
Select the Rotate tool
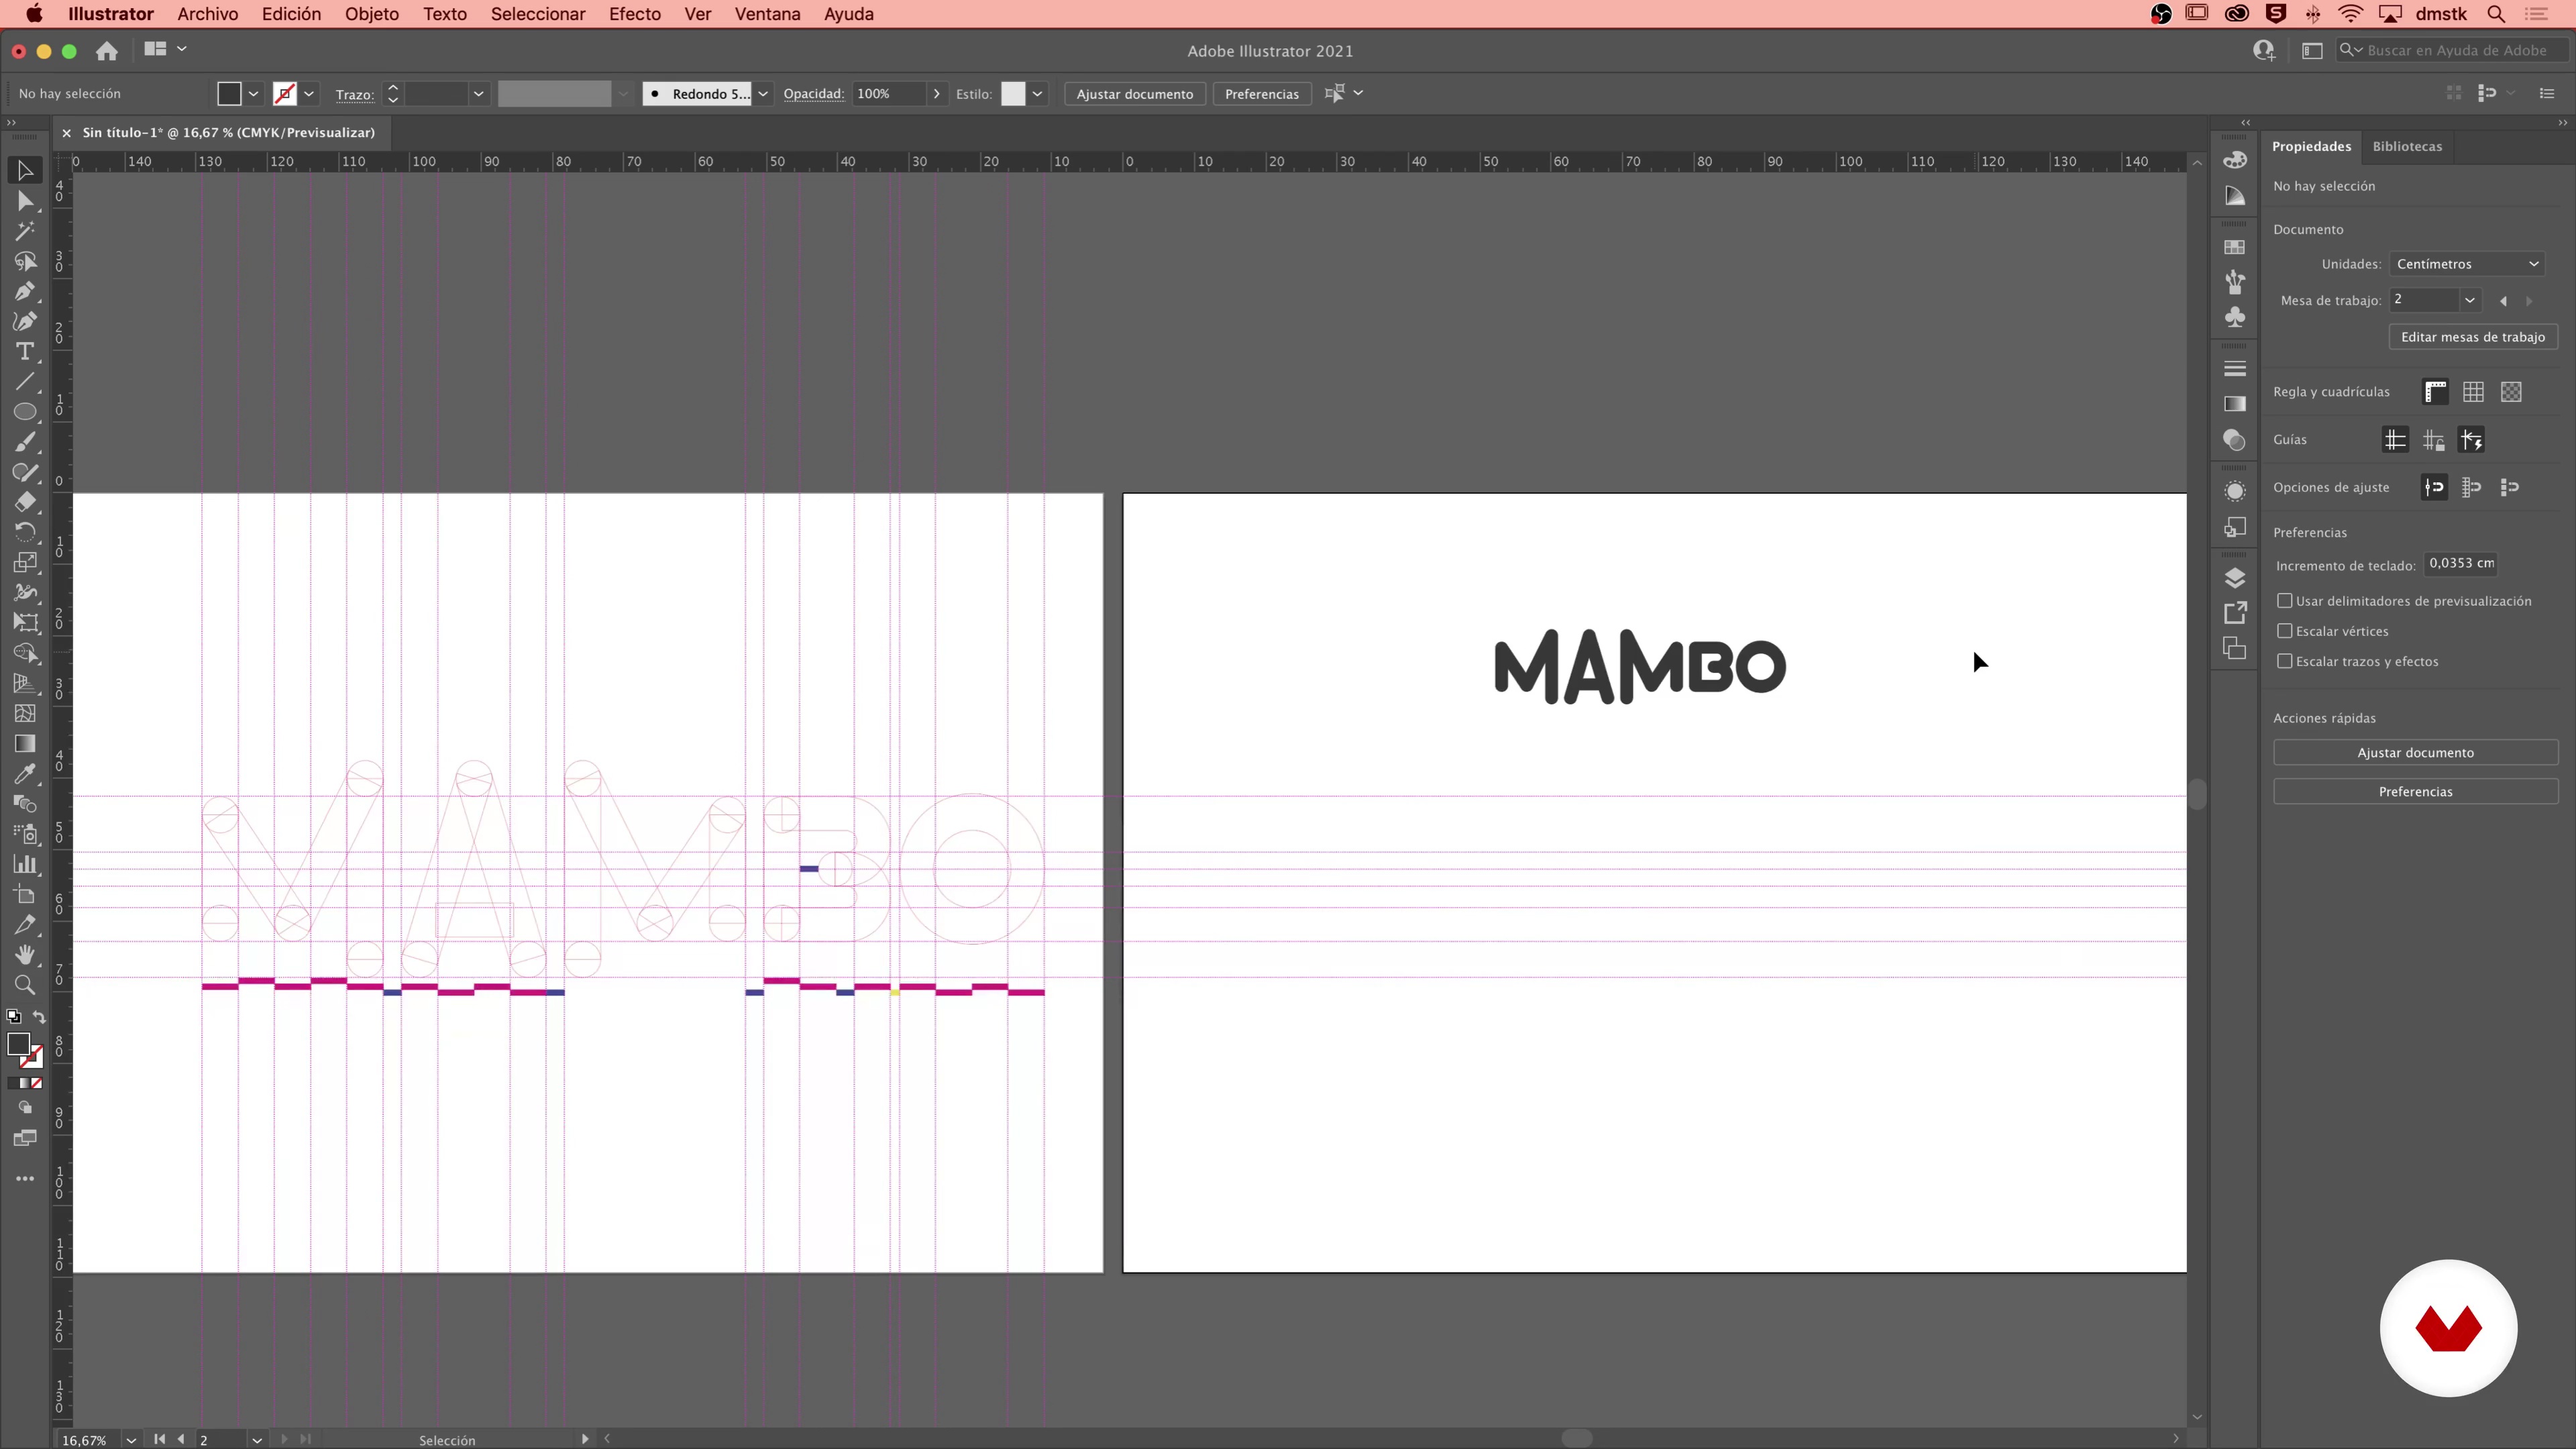(x=25, y=532)
